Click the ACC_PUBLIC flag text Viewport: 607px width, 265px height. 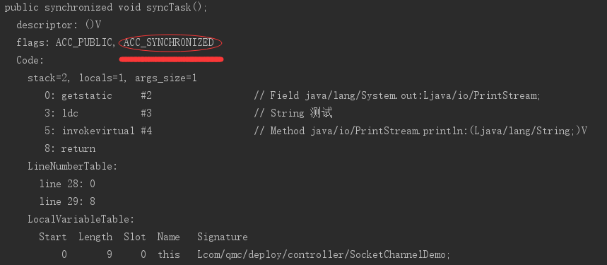pos(86,43)
